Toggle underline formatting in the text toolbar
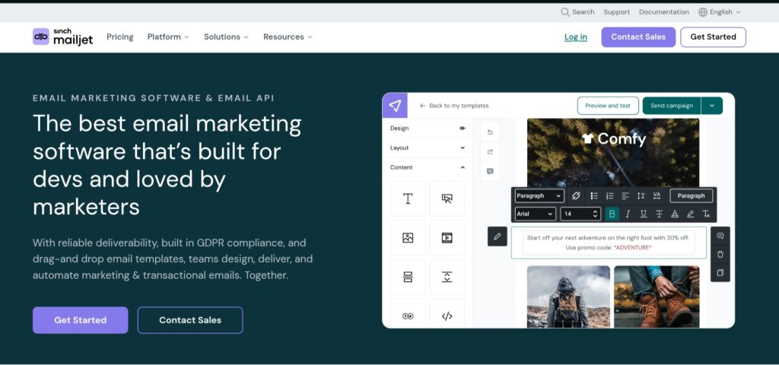The width and height of the screenshot is (779, 365). pos(644,214)
